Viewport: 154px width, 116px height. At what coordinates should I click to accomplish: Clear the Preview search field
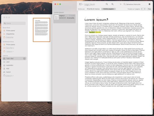(149, 4)
